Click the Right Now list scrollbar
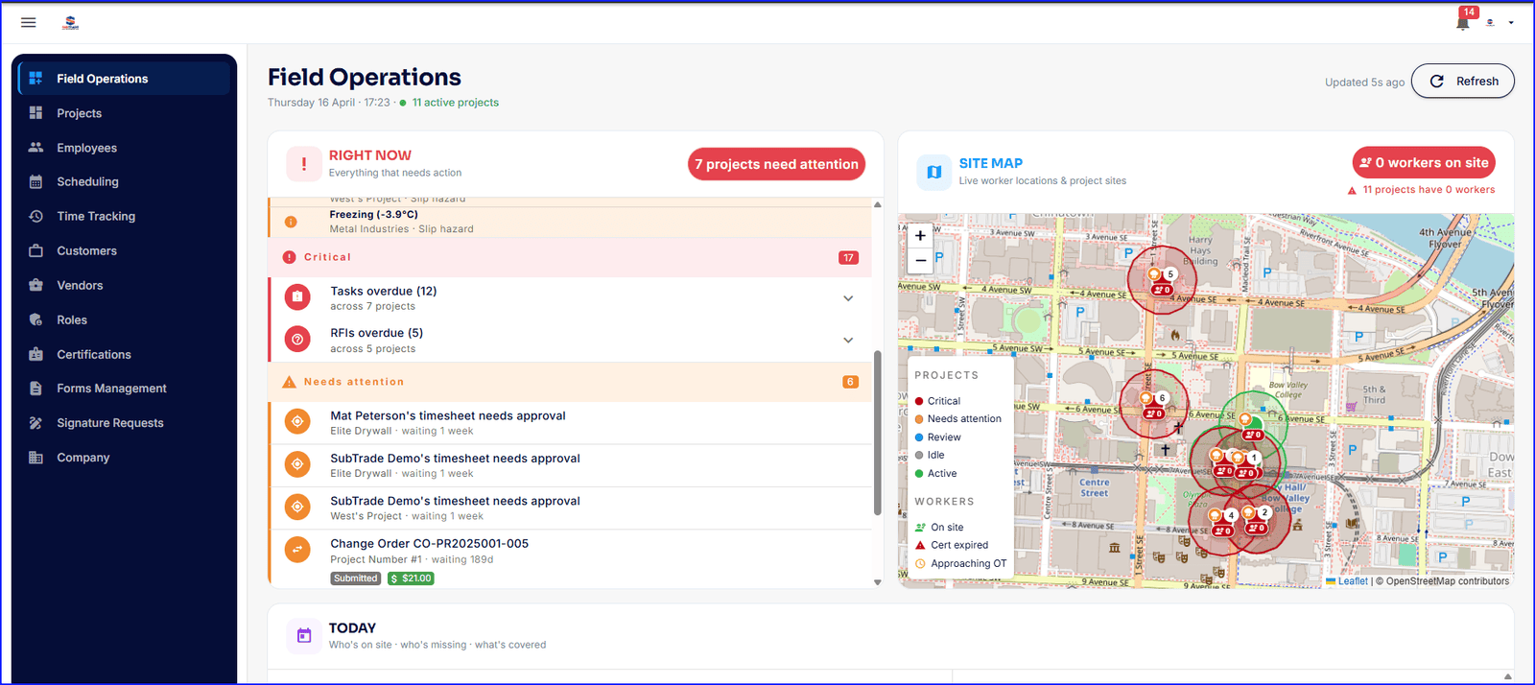This screenshot has height=685, width=1535. pos(877,433)
